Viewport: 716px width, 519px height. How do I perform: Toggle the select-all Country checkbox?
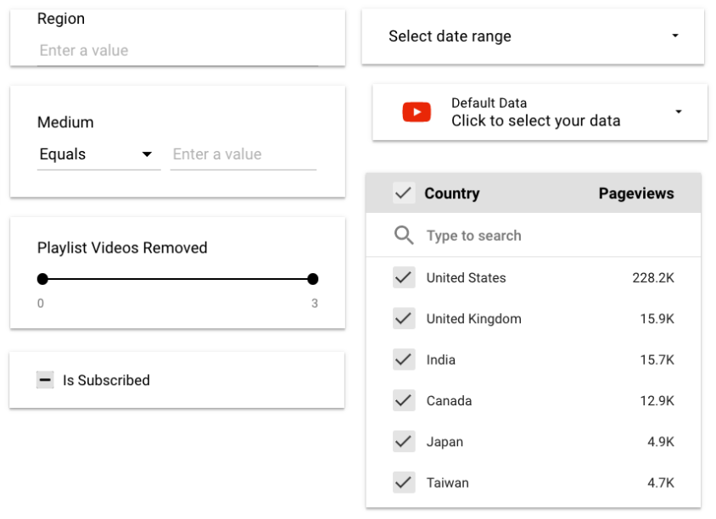click(404, 193)
